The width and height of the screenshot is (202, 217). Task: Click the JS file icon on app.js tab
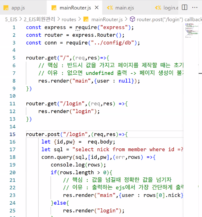6,8
